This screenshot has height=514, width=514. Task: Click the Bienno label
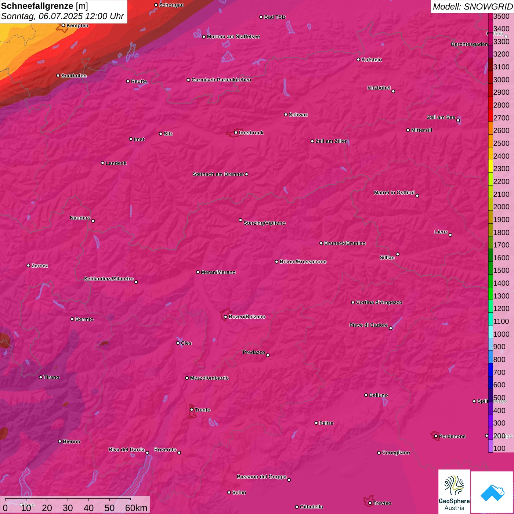point(71,441)
